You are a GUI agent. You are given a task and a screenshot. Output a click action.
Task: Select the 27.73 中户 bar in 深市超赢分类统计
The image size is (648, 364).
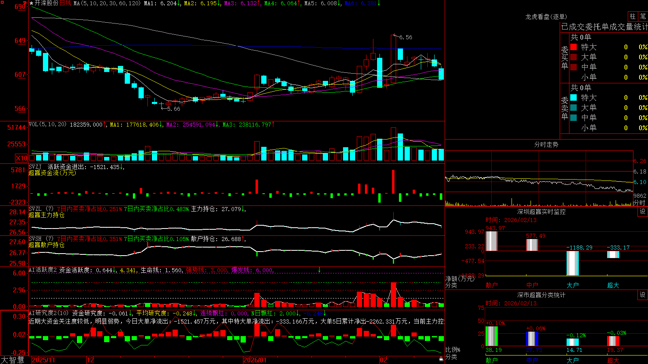(x=532, y=339)
